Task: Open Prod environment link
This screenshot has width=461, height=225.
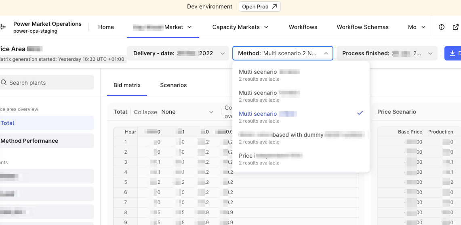Action: point(259,6)
